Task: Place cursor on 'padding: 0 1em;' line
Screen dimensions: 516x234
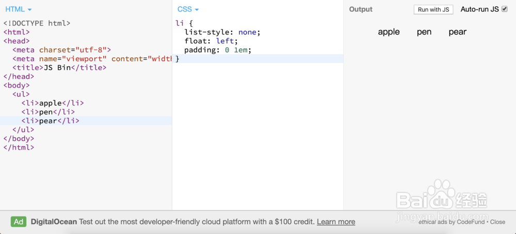Action: click(x=217, y=50)
